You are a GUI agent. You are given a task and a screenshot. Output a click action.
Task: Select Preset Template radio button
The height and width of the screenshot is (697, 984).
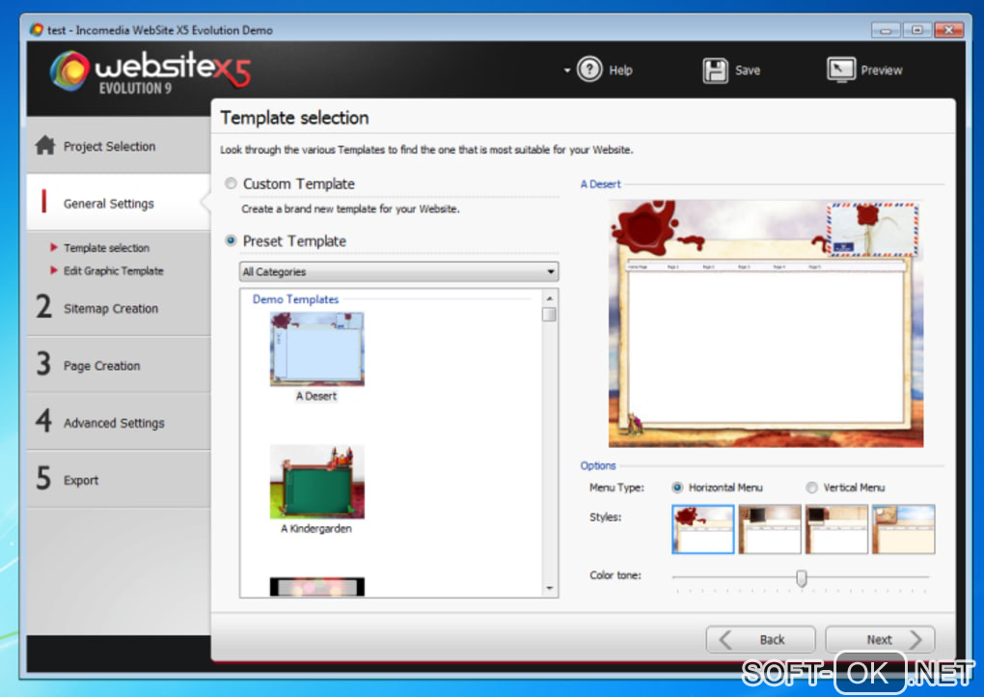(231, 240)
